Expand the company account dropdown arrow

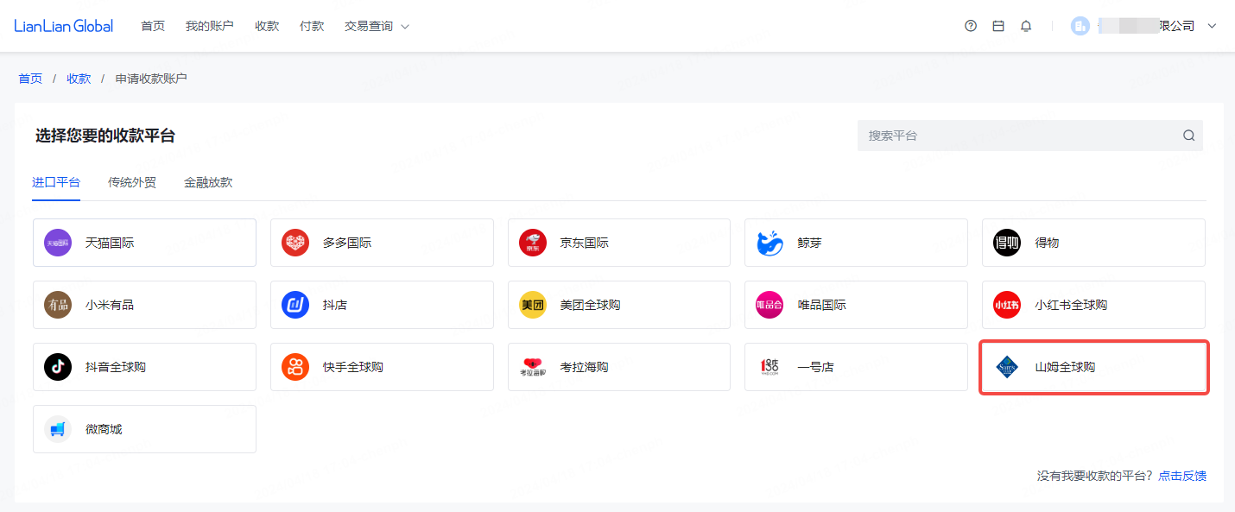(x=1212, y=26)
